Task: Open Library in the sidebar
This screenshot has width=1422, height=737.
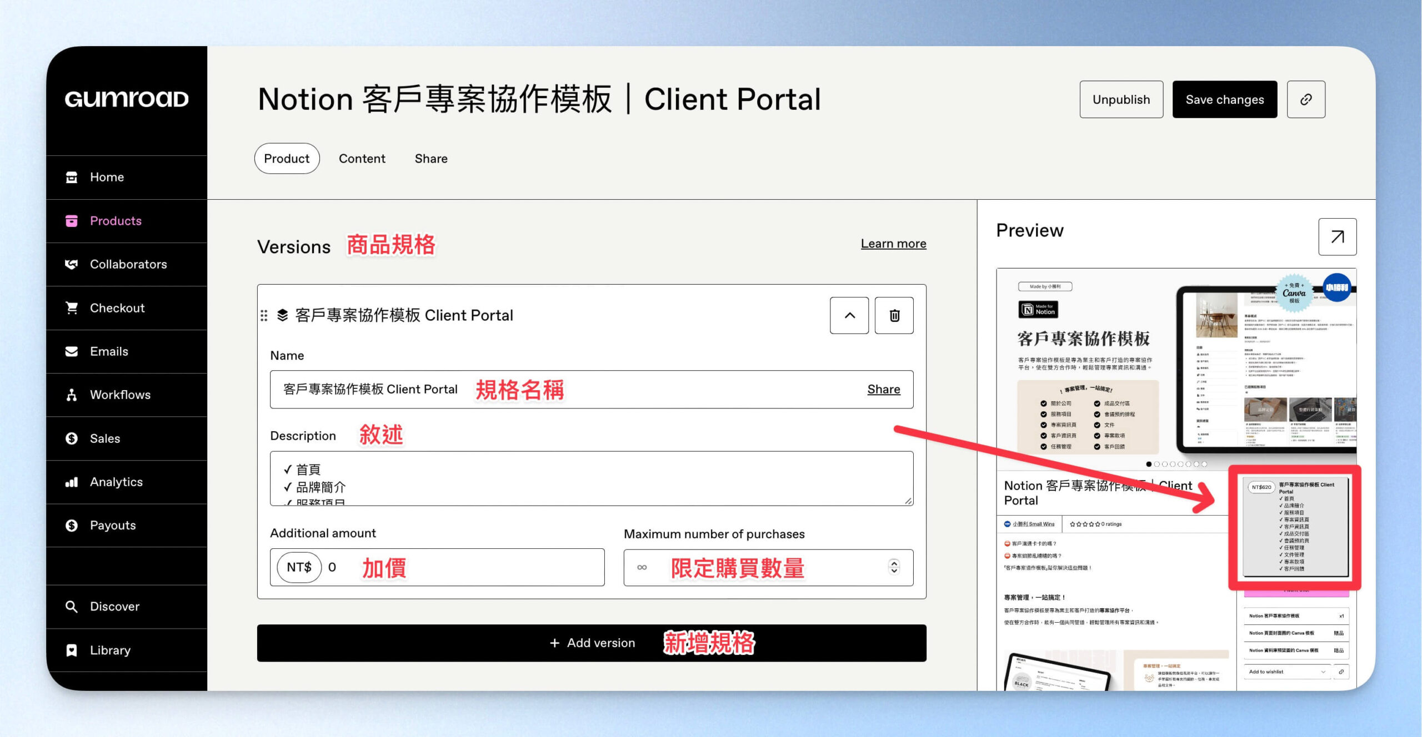Action: 127,650
